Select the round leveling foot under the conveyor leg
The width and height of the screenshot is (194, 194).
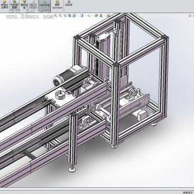pyautogui.click(x=72, y=169)
